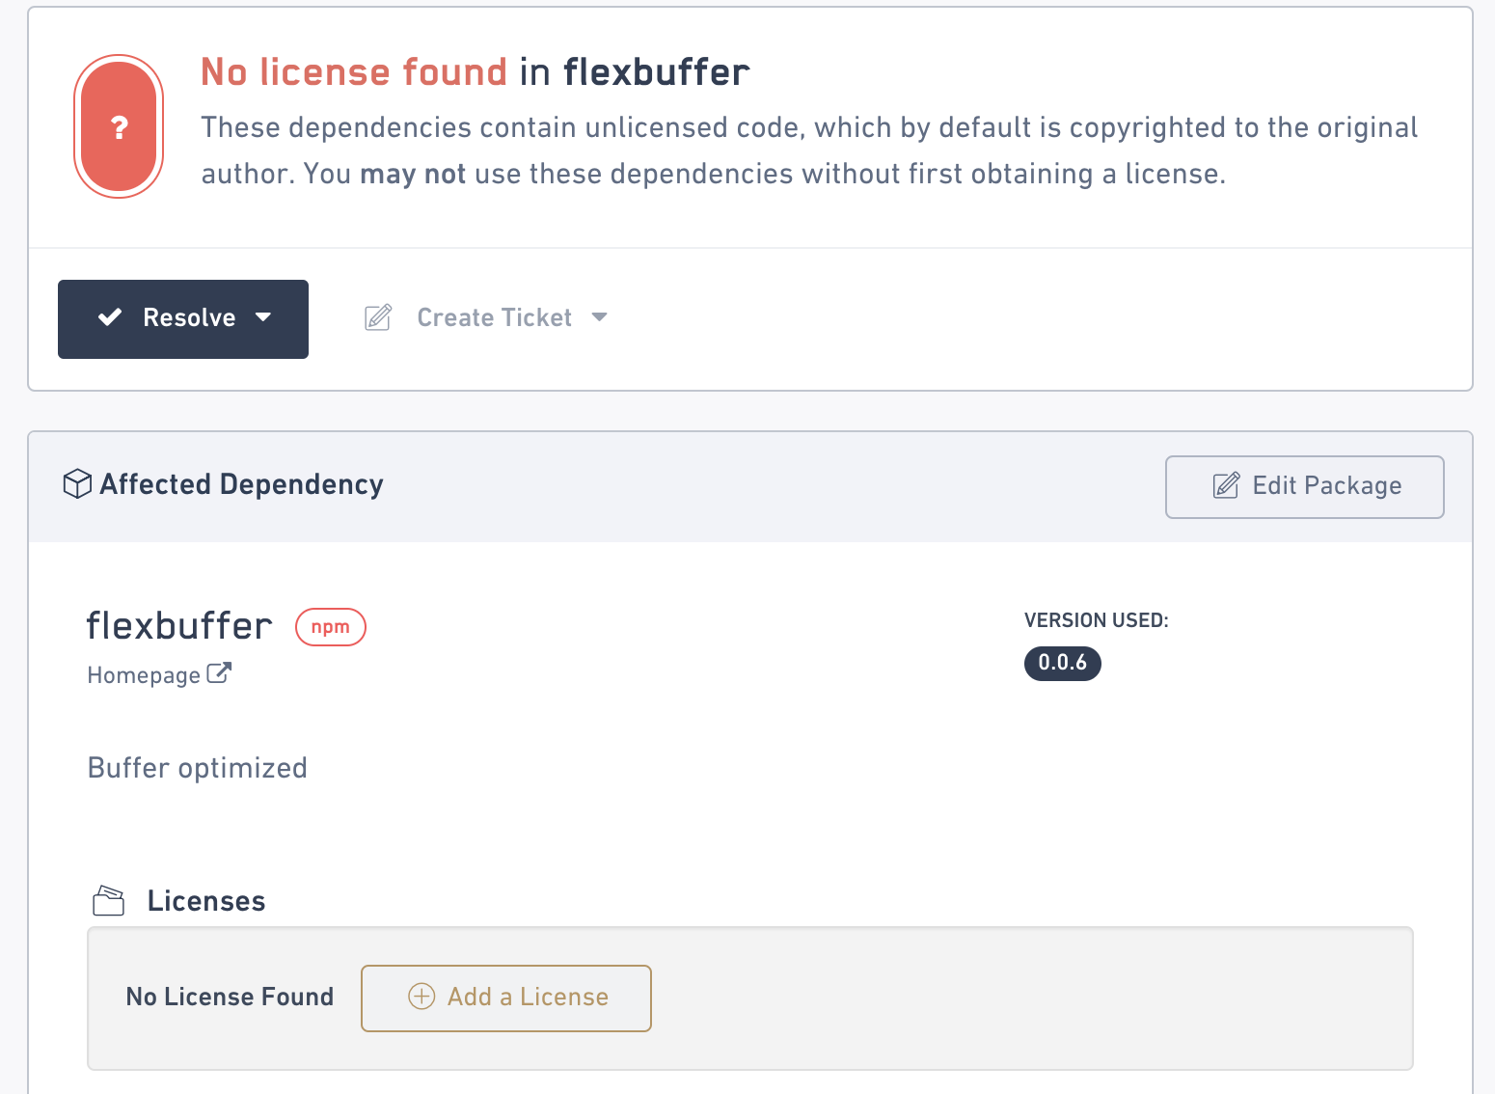This screenshot has height=1094, width=1495.
Task: Click the No license found heading
Action: coord(353,71)
